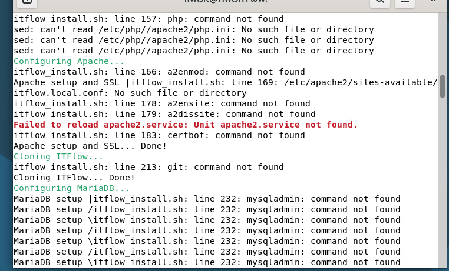
Task: Click the terminal scrollbar handle
Action: click(443, 86)
